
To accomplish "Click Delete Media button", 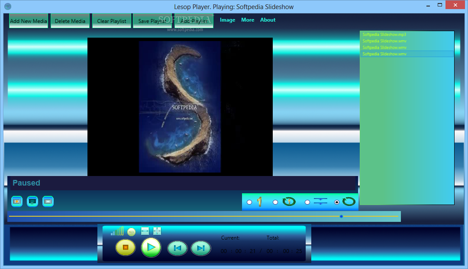I will tap(70, 21).
